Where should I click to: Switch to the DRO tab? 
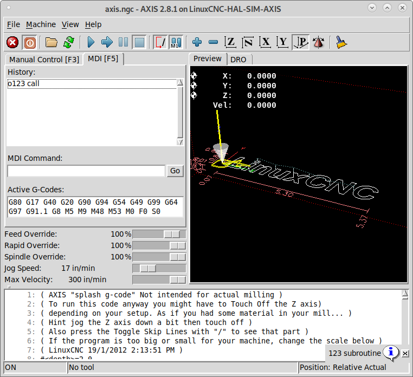tap(238, 60)
